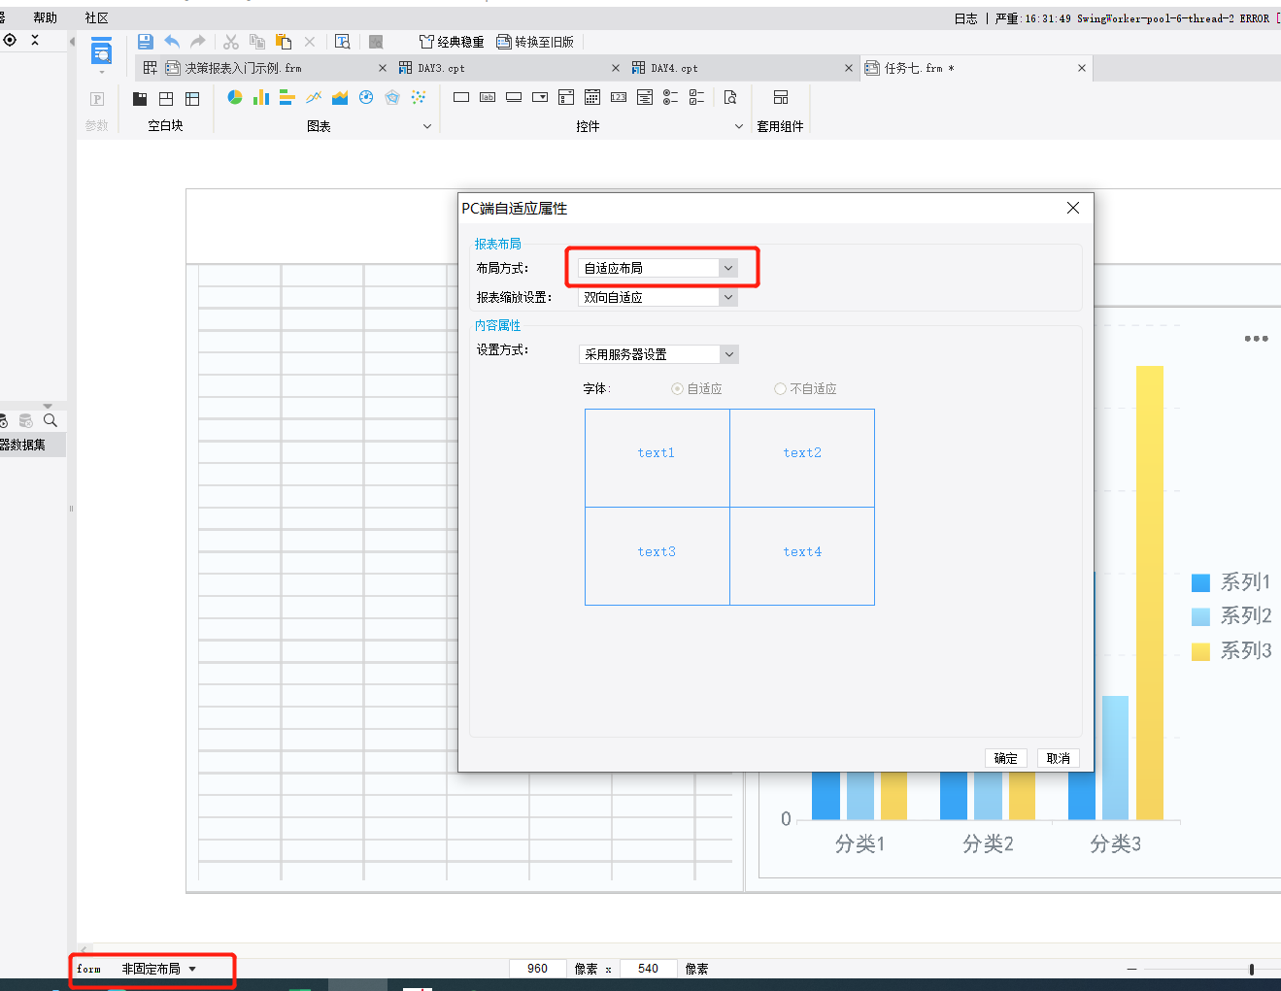Paste from clipboard in toolbar

tap(284, 42)
